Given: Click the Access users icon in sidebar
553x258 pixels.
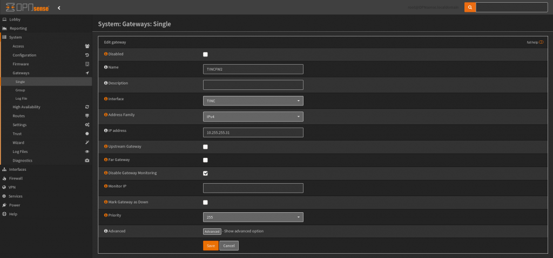Looking at the screenshot, I should [87, 46].
